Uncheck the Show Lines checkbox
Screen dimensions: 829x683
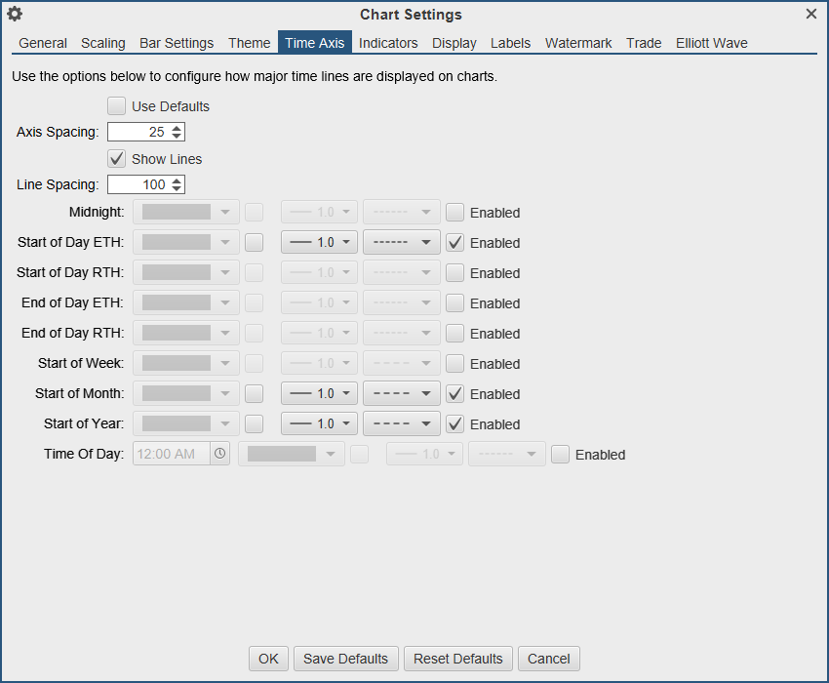(117, 158)
